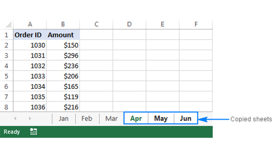Select column B header
The height and width of the screenshot is (157, 276).
click(63, 24)
